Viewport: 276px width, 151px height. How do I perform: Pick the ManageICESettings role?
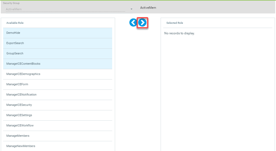coord(57,115)
